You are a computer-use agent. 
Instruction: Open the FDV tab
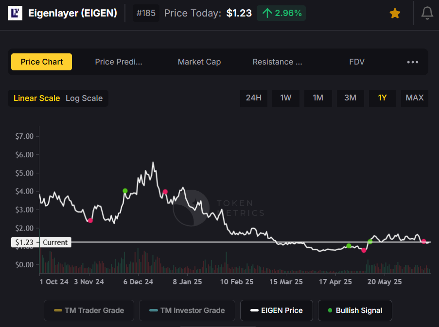click(x=357, y=62)
